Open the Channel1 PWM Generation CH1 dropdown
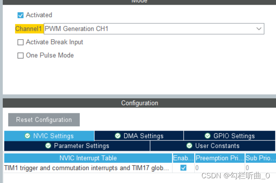276x183 pixels. tap(154, 29)
